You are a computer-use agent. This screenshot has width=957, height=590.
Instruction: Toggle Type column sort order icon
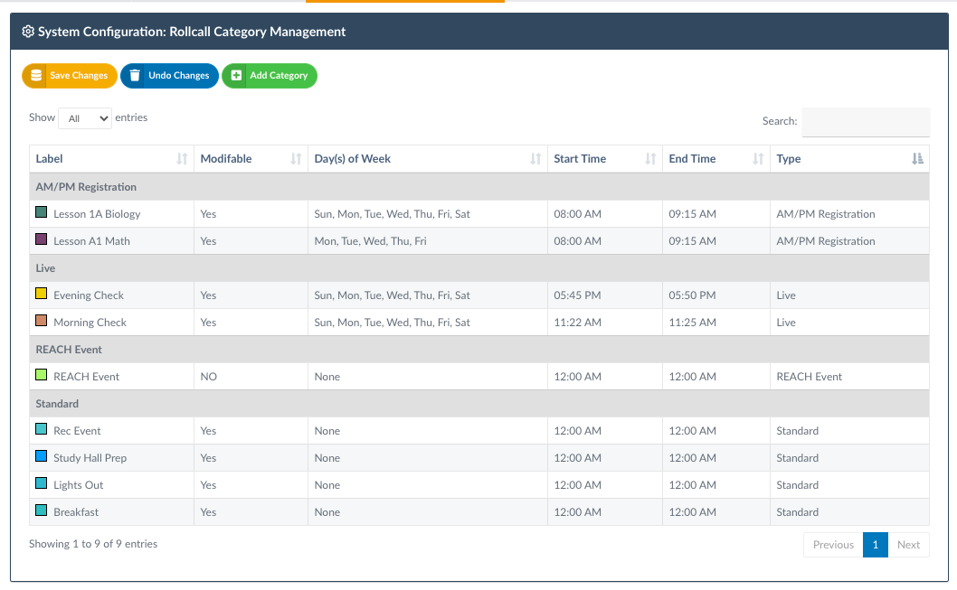(x=917, y=159)
